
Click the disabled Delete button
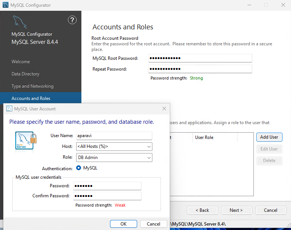coord(269,161)
